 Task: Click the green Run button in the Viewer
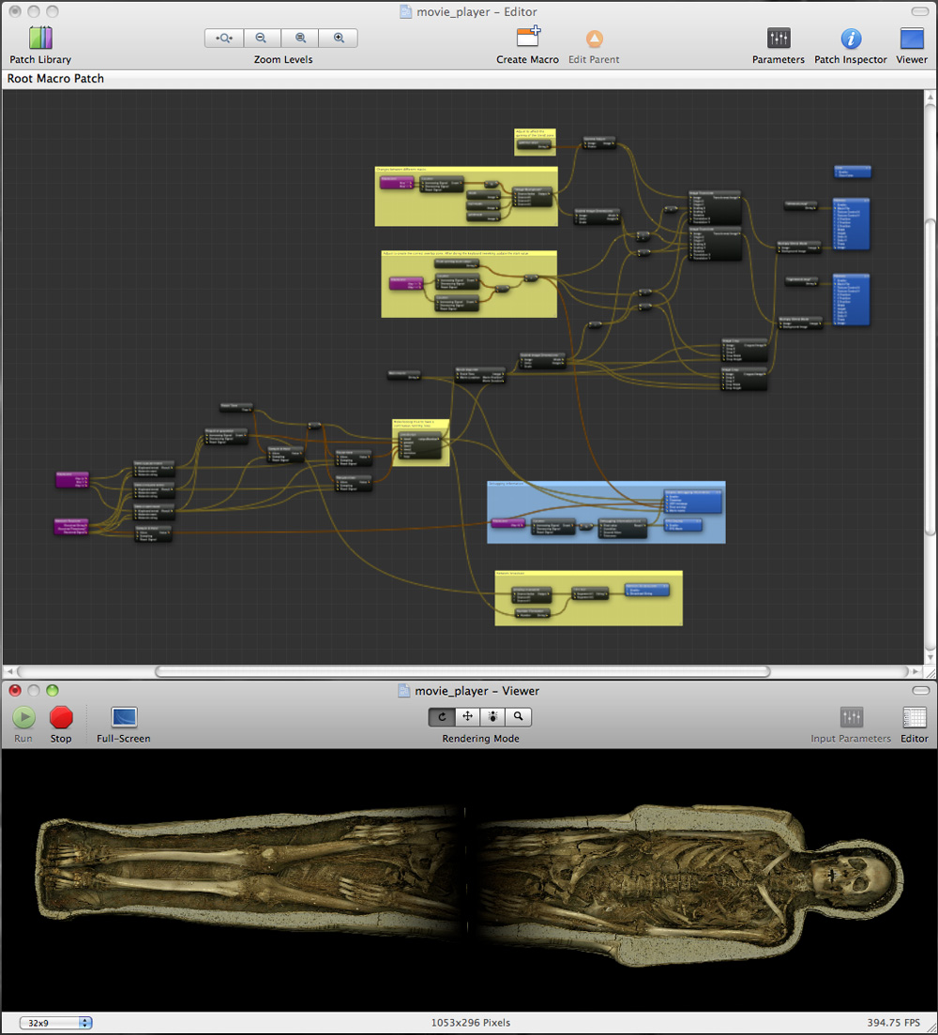click(23, 717)
